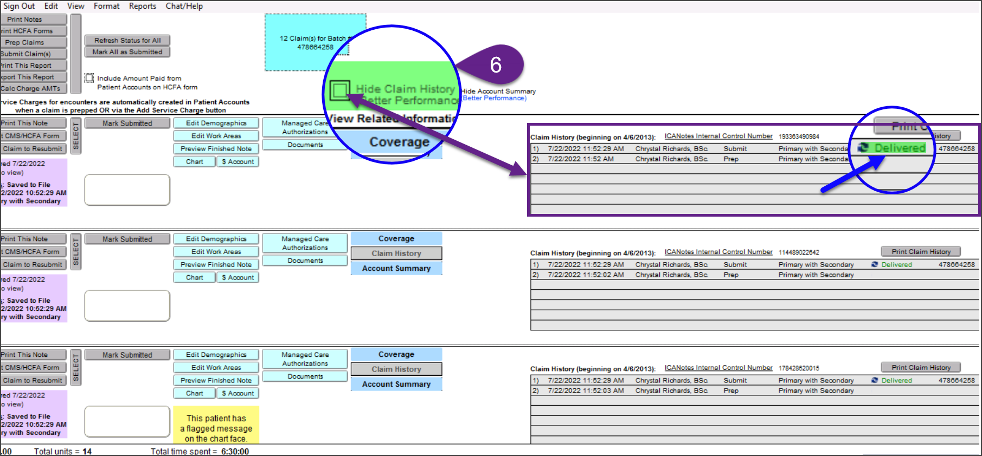982x456 pixels.
Task: Toggle the Hide Claim History checkbox
Action: click(340, 90)
